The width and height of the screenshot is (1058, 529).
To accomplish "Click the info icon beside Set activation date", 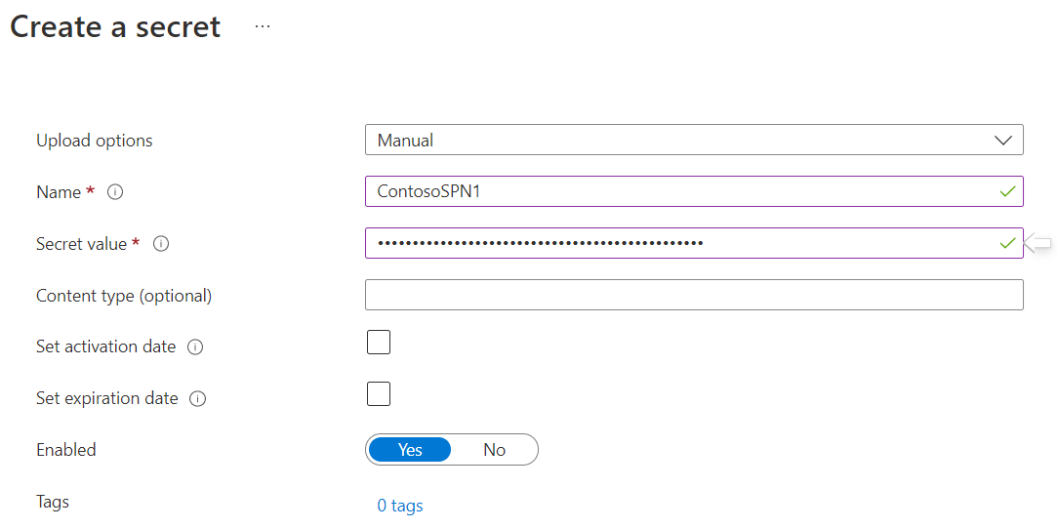I will tap(195, 346).
